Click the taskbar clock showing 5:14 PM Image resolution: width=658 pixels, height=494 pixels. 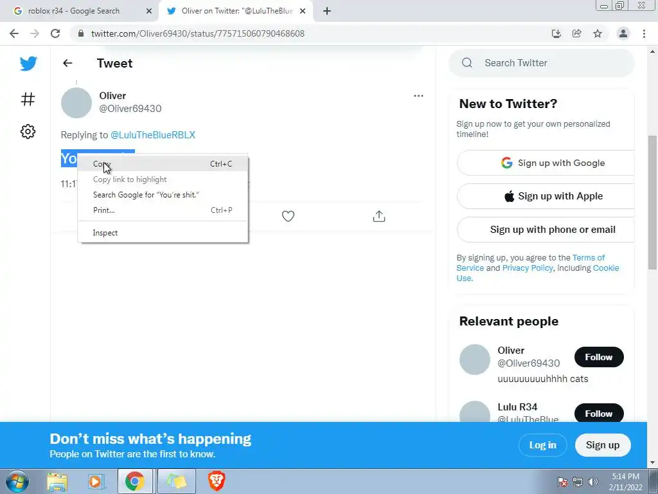click(625, 477)
